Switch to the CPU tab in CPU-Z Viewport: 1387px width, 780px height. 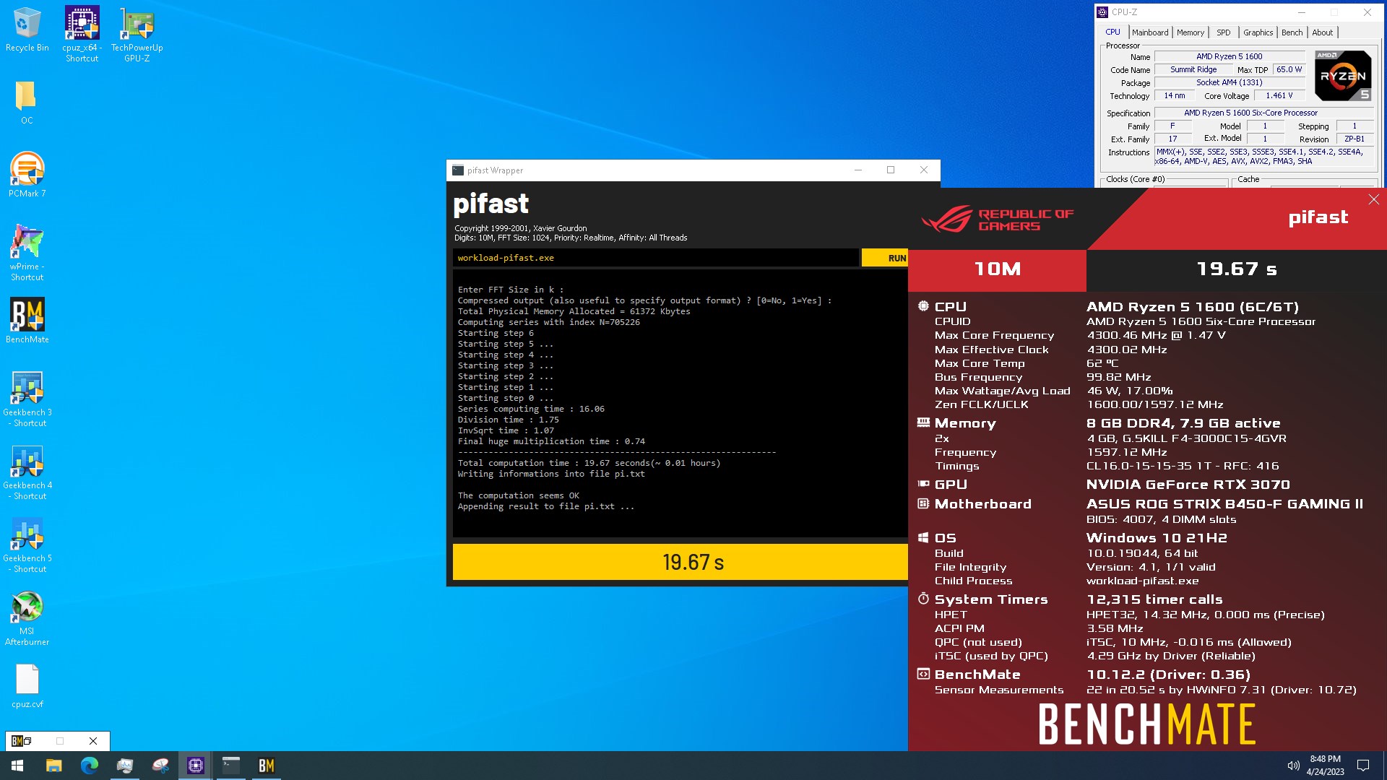click(x=1112, y=32)
